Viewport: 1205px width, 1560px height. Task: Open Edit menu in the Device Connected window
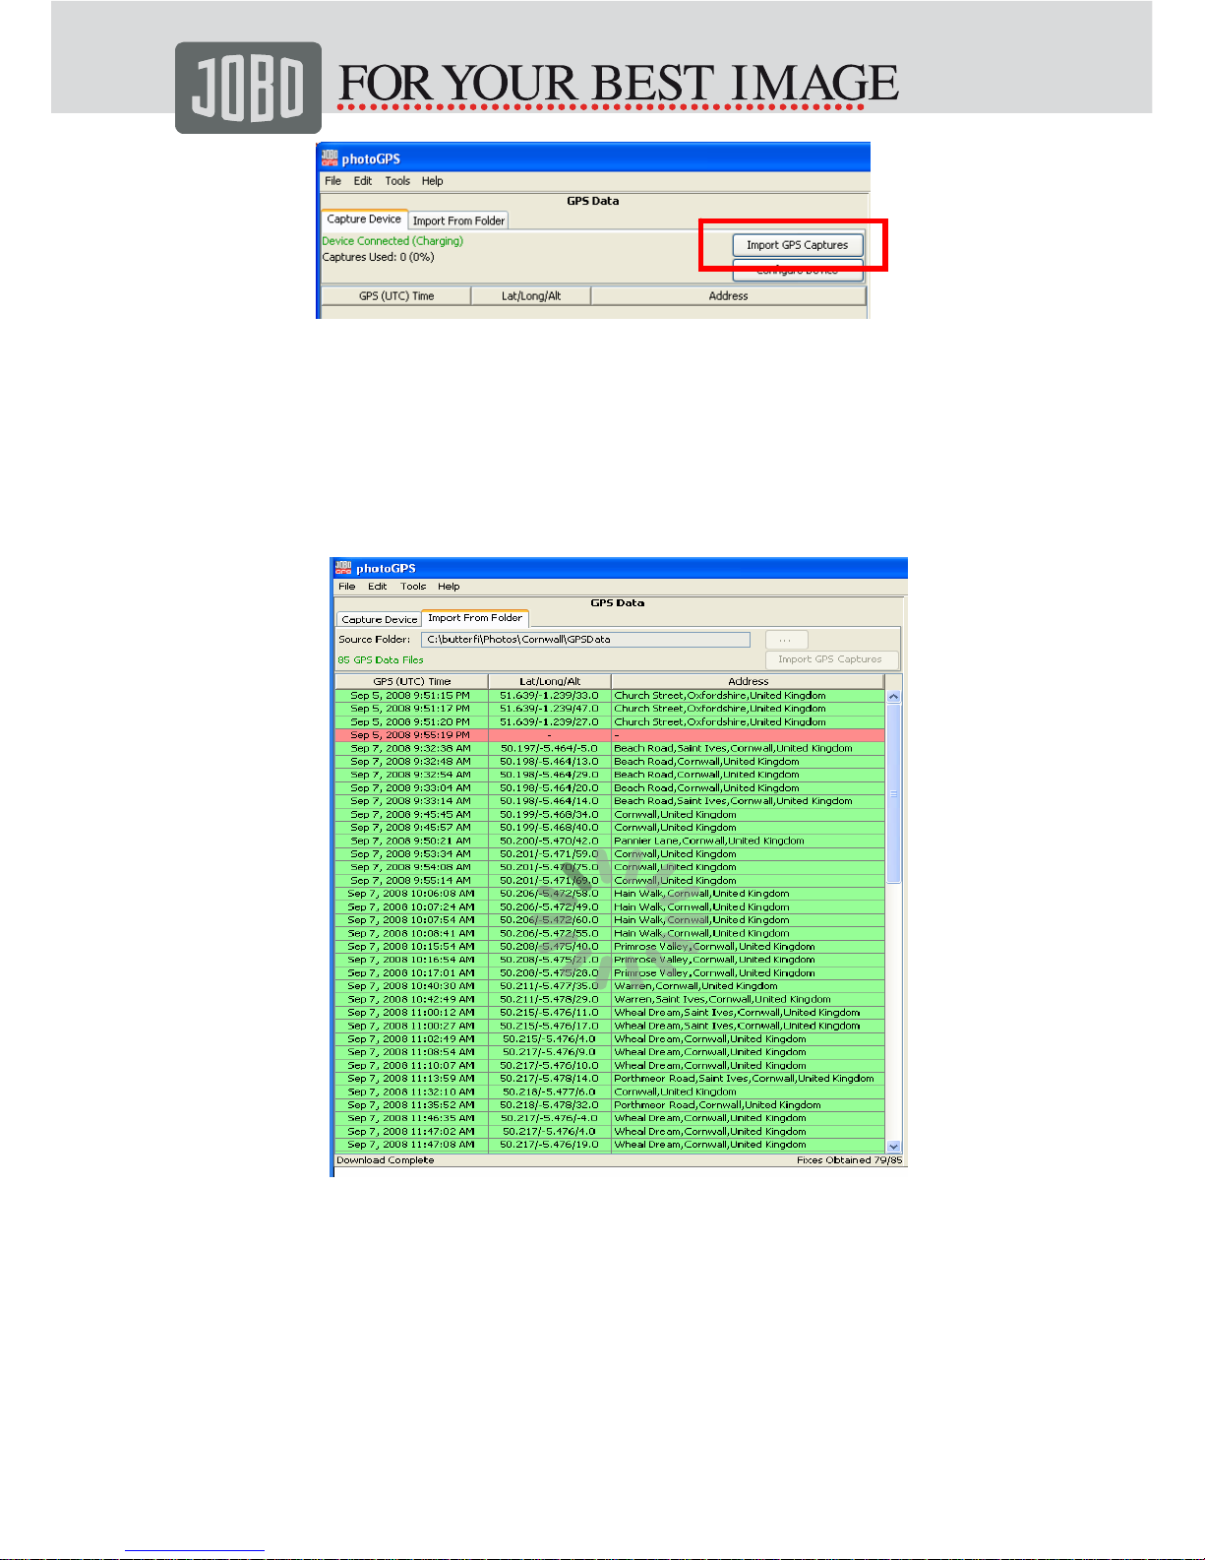pos(363,181)
